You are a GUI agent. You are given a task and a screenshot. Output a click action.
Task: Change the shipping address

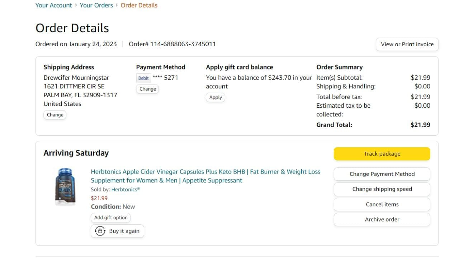click(55, 115)
